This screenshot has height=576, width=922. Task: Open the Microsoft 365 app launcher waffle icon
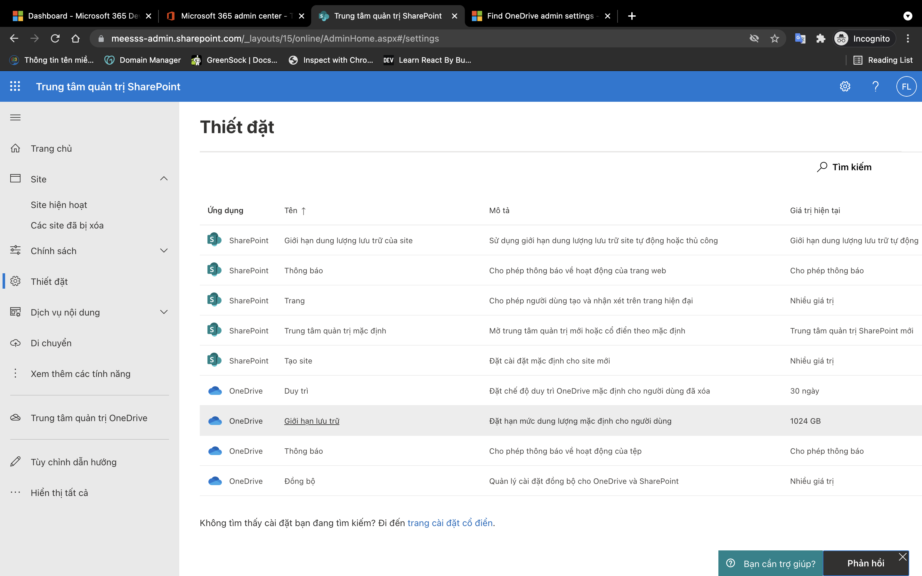15,86
